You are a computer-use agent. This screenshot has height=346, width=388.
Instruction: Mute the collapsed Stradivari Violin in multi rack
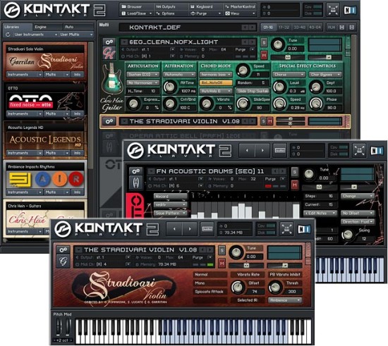tap(269, 121)
